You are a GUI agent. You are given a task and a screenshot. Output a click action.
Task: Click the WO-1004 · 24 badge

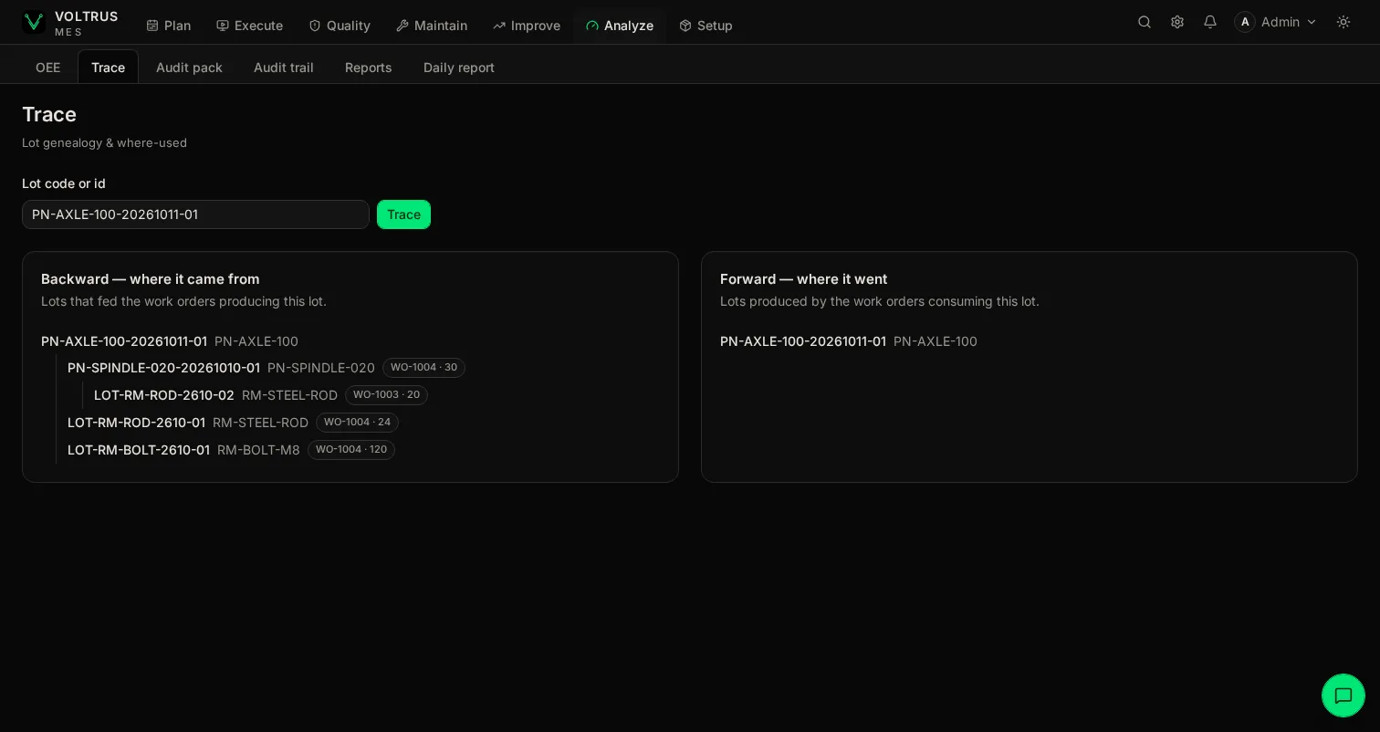357,423
